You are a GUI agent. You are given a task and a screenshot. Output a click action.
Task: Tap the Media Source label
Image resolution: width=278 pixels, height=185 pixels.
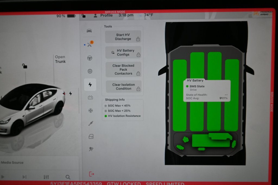click(12, 162)
